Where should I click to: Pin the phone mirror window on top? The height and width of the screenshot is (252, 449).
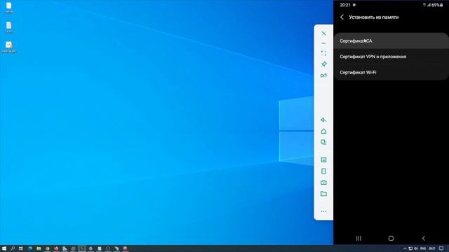coord(323,64)
